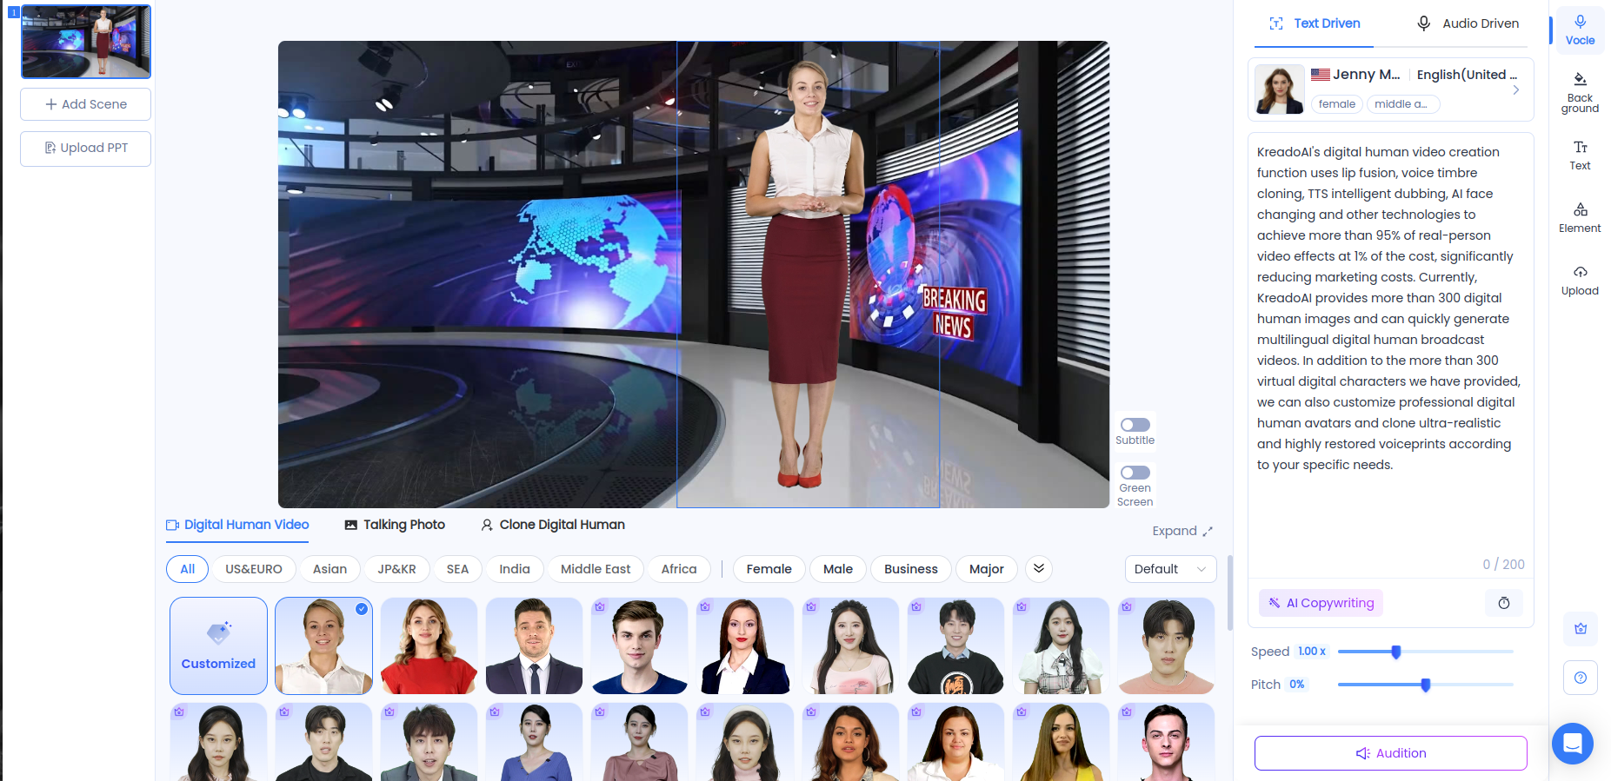Open the Default sort dropdown
This screenshot has height=781, width=1611.
pyautogui.click(x=1170, y=569)
